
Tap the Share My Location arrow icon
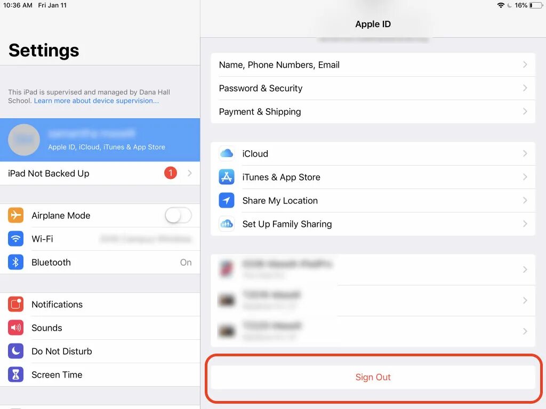pyautogui.click(x=227, y=200)
